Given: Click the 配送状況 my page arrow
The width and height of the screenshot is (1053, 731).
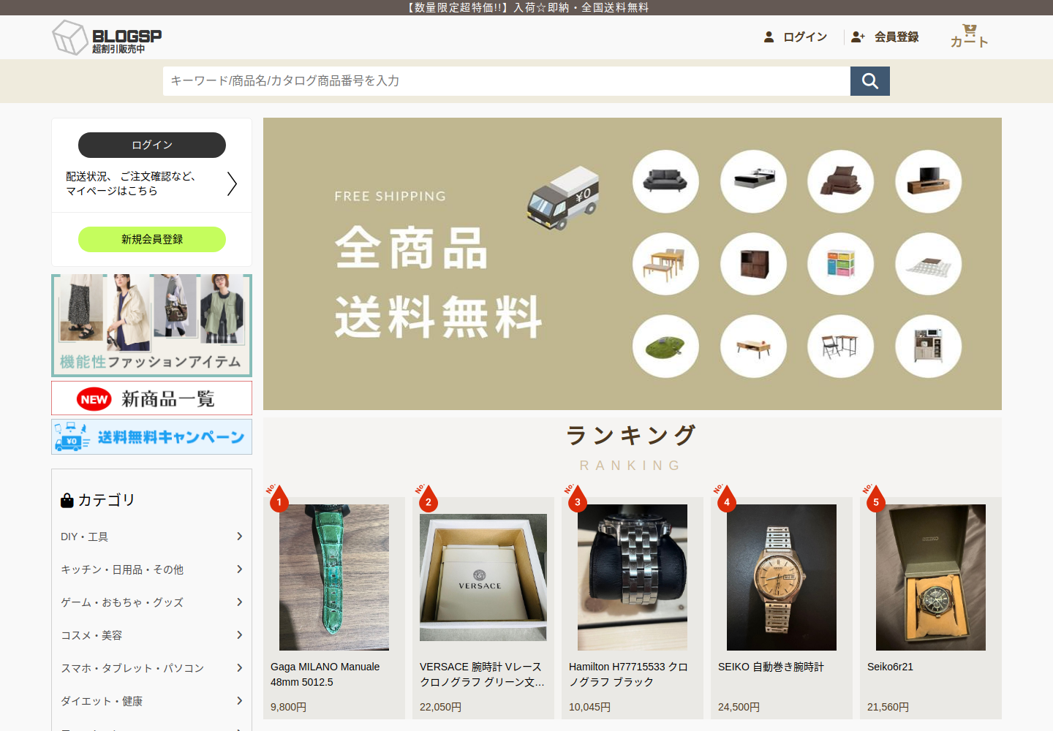Looking at the screenshot, I should [232, 183].
